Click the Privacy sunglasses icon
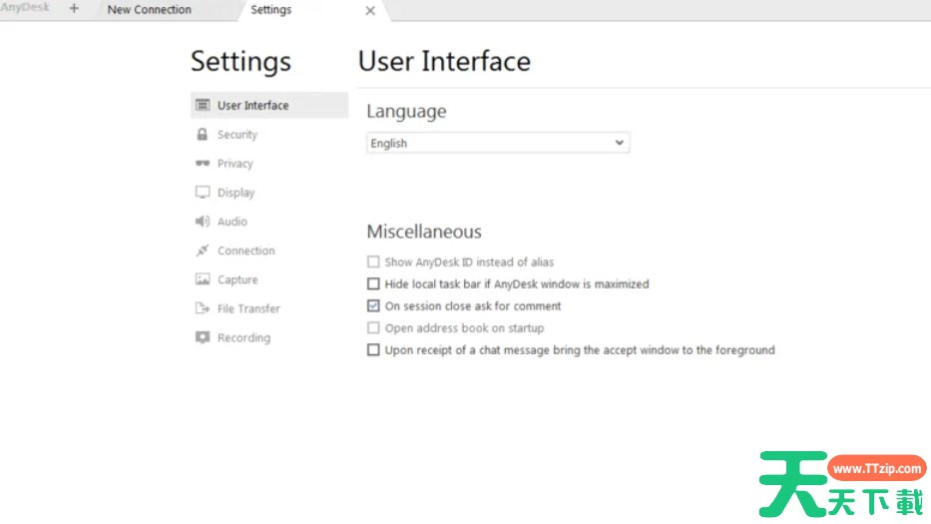 tap(203, 163)
